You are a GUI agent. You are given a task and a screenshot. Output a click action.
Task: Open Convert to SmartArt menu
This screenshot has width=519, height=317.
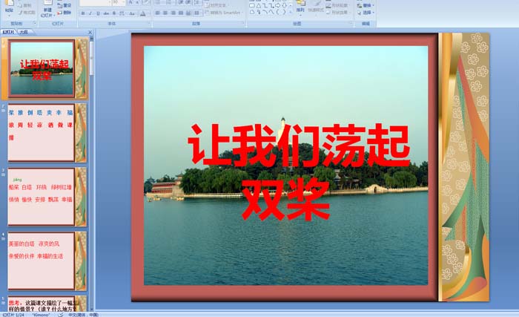(x=223, y=13)
